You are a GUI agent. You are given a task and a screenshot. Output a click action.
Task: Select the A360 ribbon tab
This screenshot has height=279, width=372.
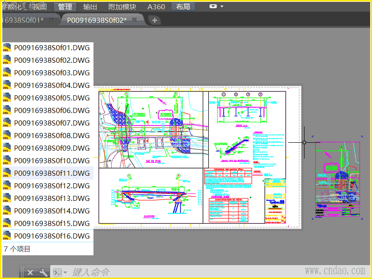coord(156,7)
